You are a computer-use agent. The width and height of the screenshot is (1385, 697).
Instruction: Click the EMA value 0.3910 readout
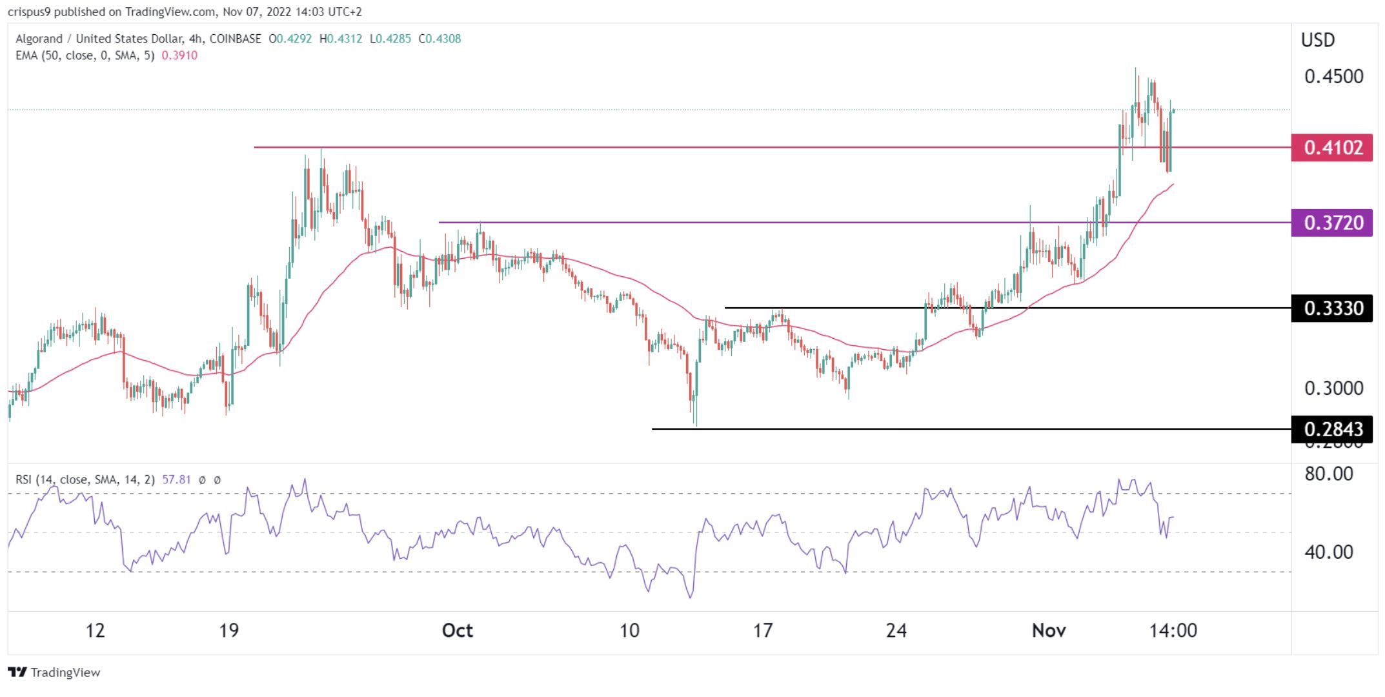click(x=179, y=56)
